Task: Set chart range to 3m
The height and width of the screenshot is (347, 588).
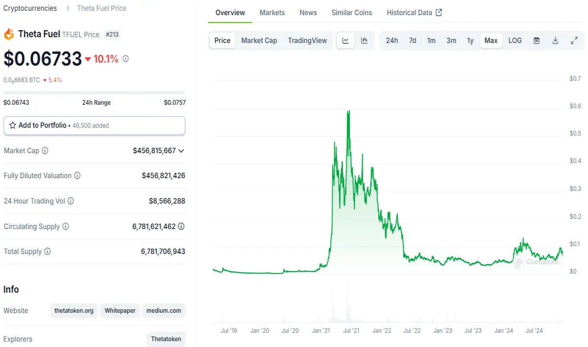Action: (x=451, y=41)
